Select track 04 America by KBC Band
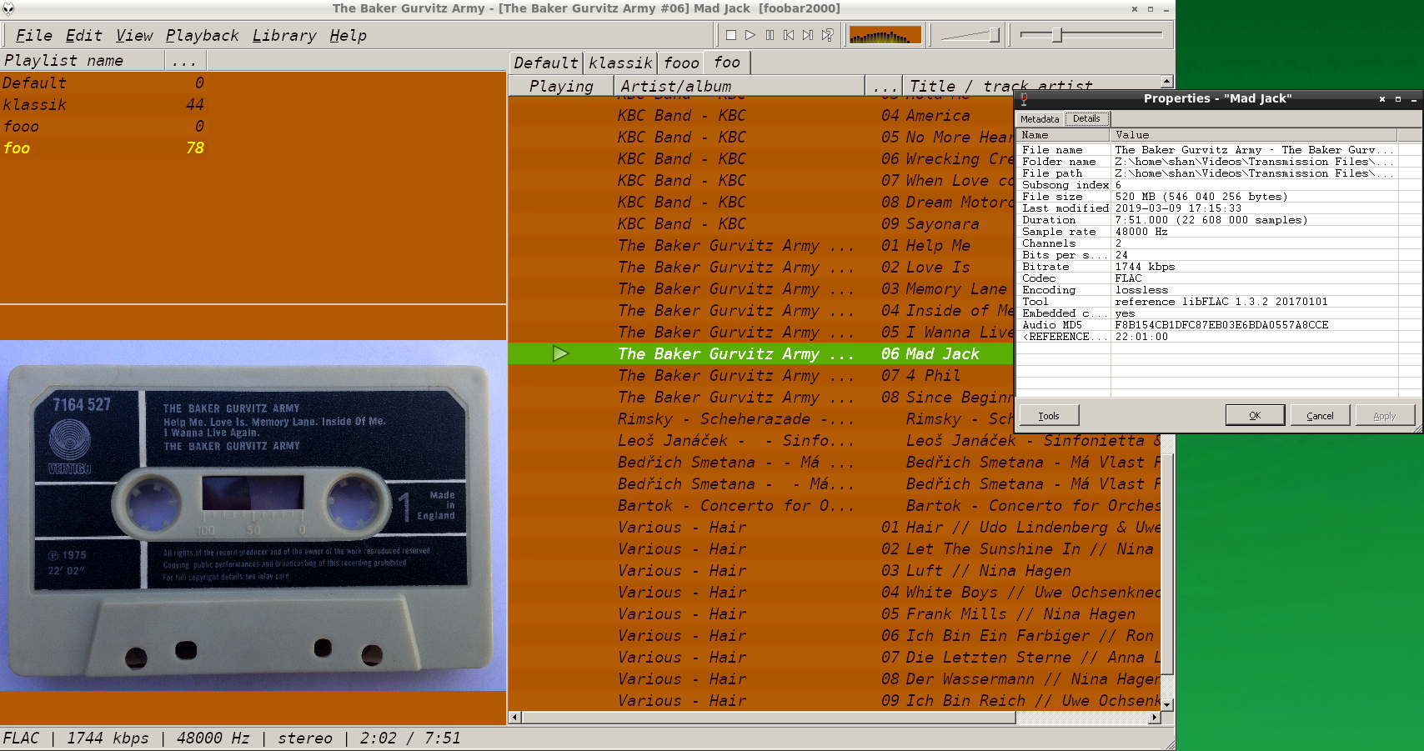Screen dimensions: 1424x751 pos(760,116)
